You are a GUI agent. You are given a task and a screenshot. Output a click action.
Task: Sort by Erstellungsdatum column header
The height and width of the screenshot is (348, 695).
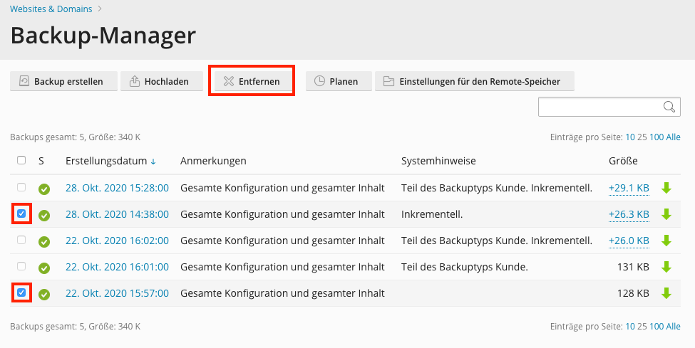pyautogui.click(x=106, y=161)
